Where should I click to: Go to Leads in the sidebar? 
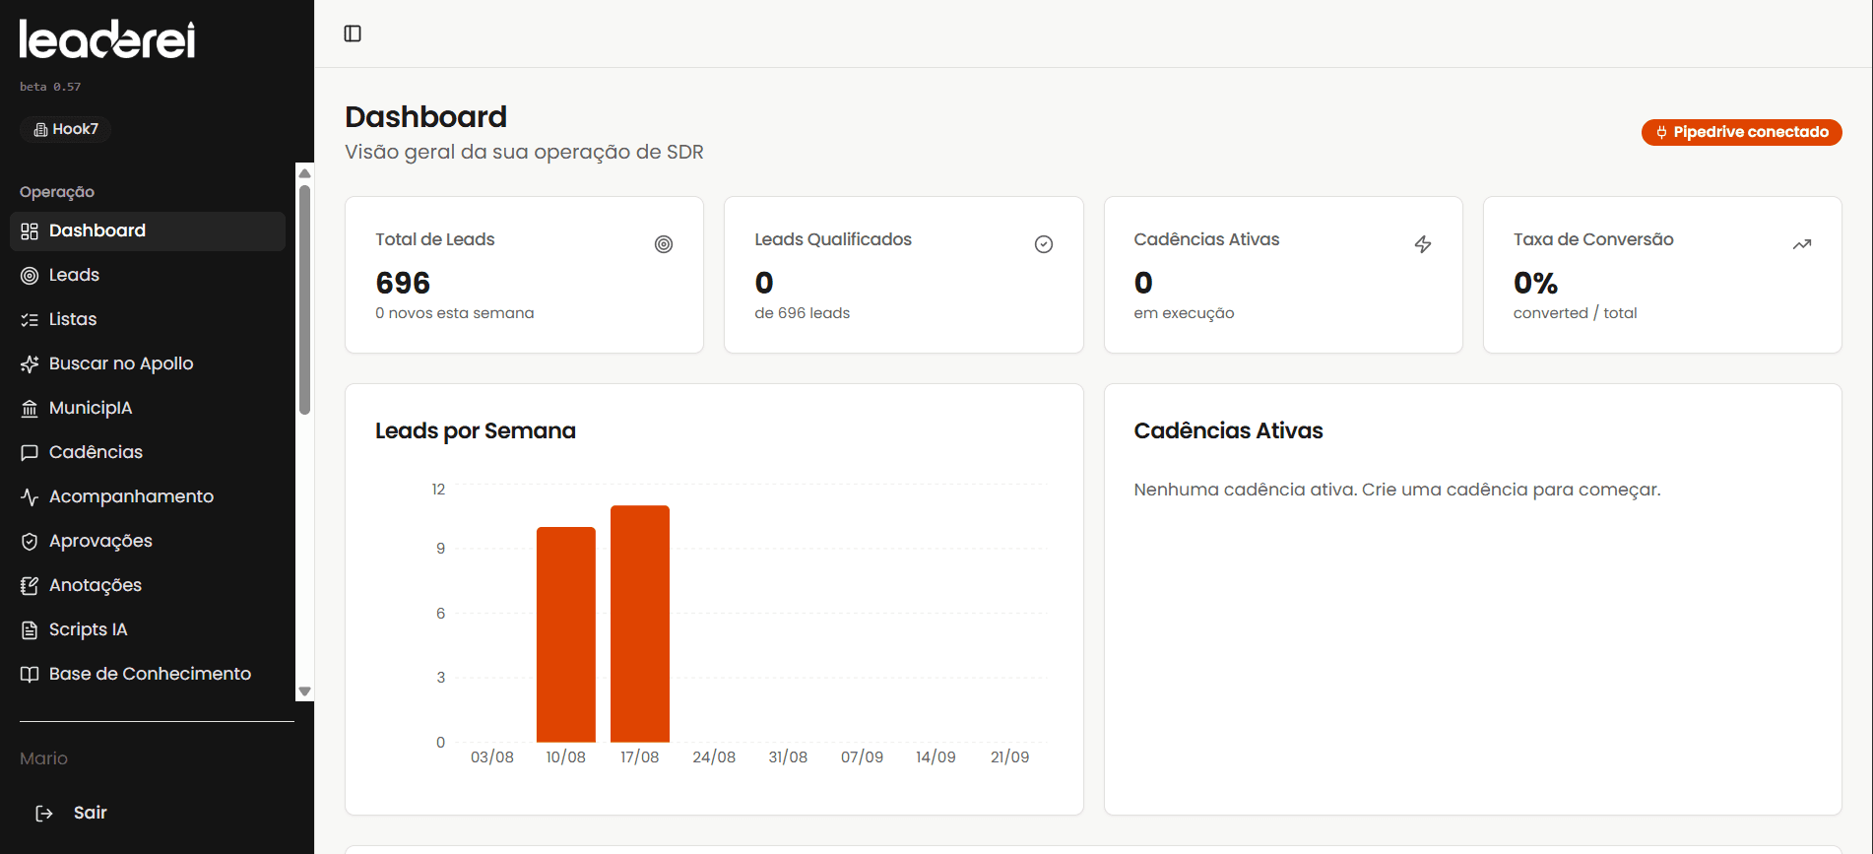[148, 275]
